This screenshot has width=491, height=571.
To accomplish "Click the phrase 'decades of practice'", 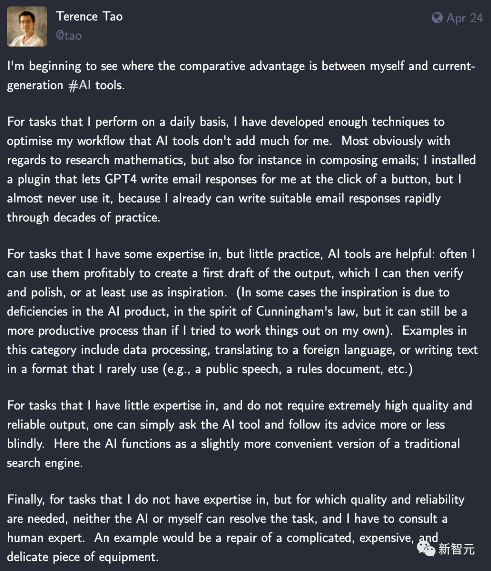I will pyautogui.click(x=106, y=217).
